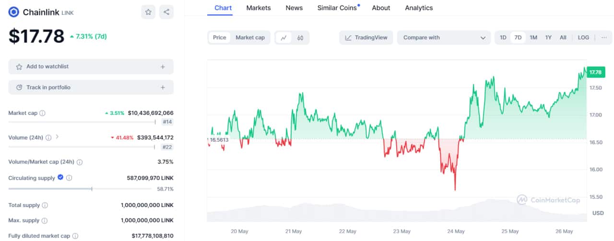This screenshot has width=614, height=241.
Task: Click the volume rank #22 badge
Action: click(167, 147)
